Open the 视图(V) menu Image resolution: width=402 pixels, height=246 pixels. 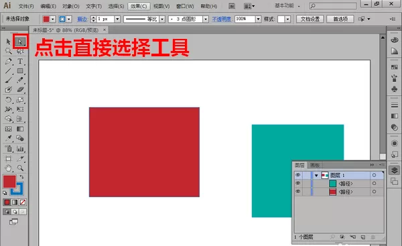pyautogui.click(x=161, y=6)
